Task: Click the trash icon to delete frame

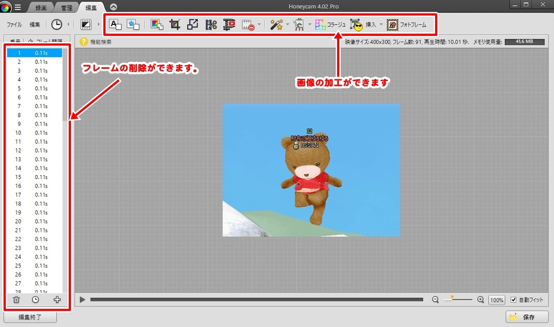Action: click(17, 299)
